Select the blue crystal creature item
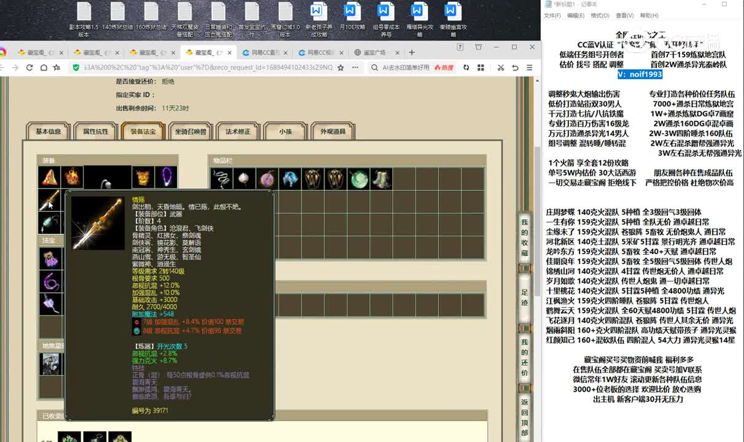The image size is (744, 442). coord(290,179)
